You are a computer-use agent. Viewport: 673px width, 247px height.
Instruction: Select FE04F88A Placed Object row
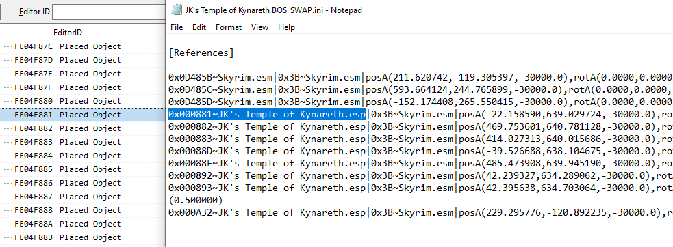83,224
